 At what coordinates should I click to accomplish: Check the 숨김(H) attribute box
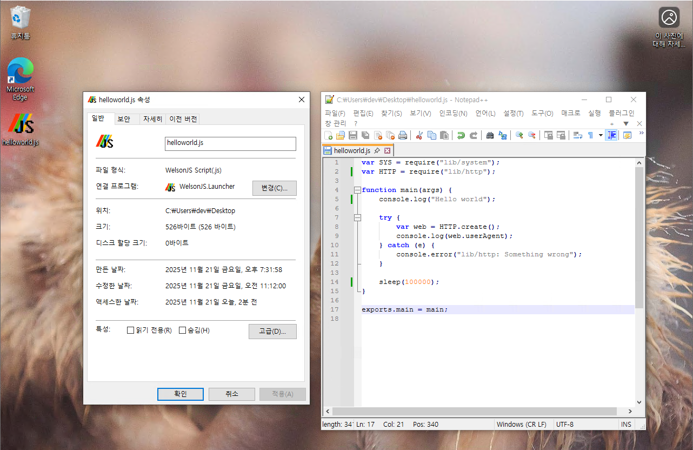point(182,330)
